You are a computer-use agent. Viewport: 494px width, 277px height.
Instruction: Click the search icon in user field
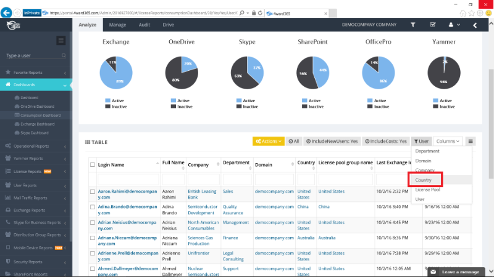(x=64, y=55)
